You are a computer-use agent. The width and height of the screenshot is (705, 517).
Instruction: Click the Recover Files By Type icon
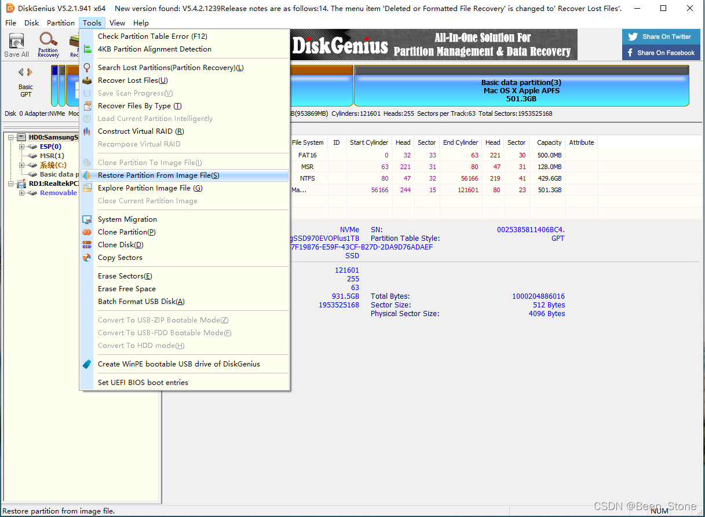[x=87, y=106]
